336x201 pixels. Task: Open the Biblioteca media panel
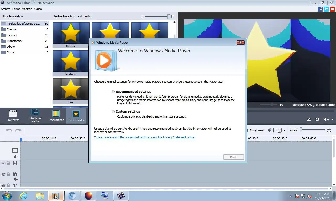pos(35,116)
